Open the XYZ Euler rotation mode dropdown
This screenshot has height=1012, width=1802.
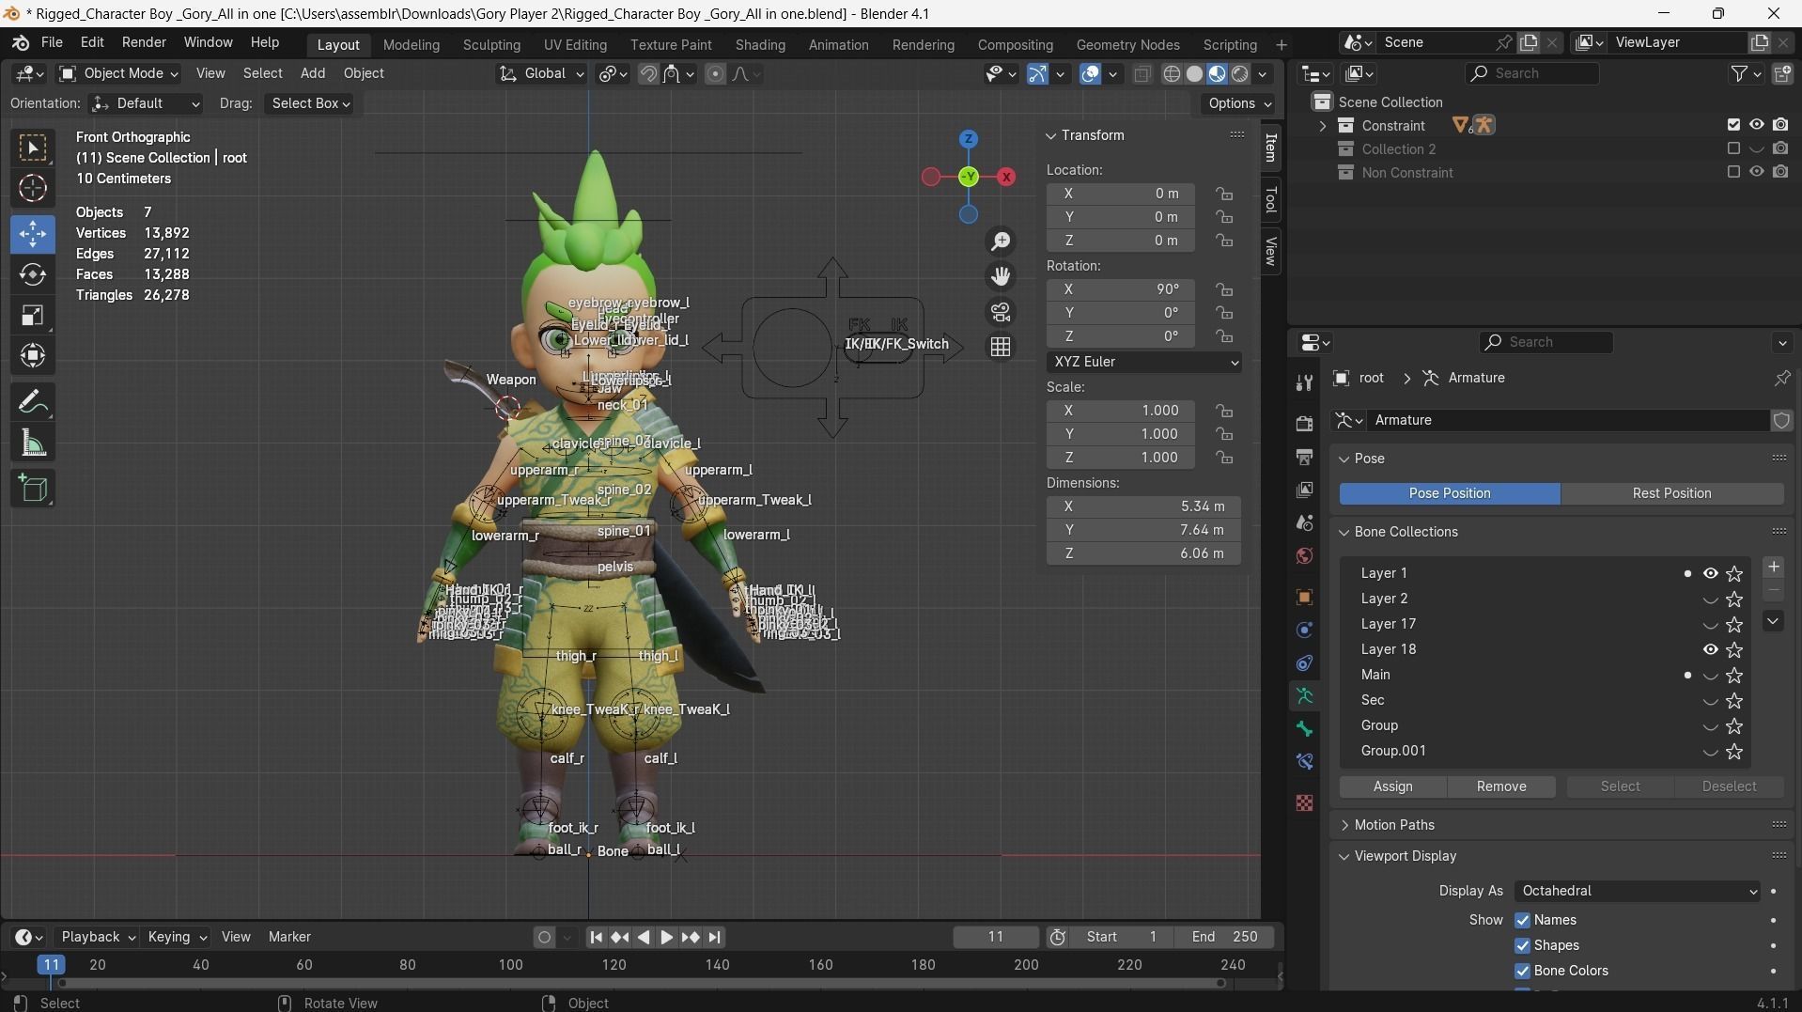(x=1143, y=362)
